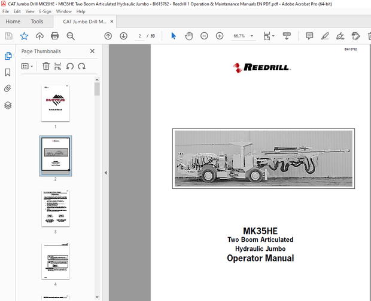
Task: Click the thumbnails scrollbar handle
Action: (x=97, y=89)
